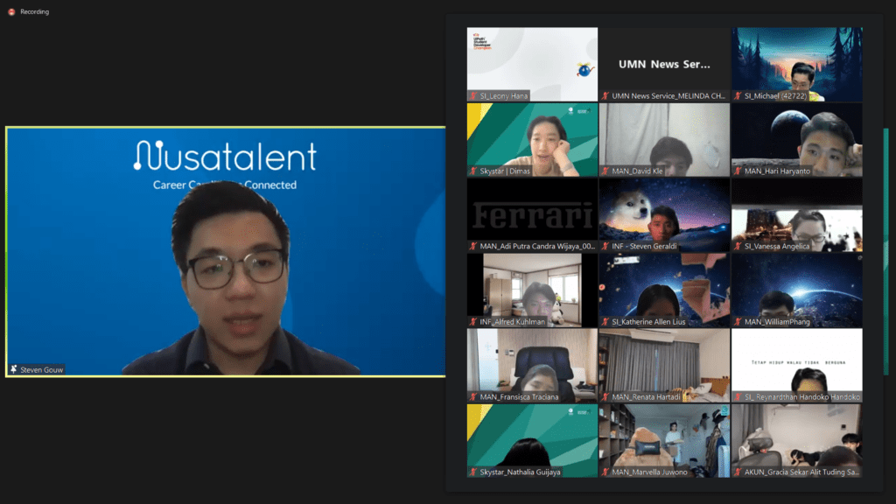Click the MAN_Marvella Juwono name label
The image size is (896, 504).
649,472
